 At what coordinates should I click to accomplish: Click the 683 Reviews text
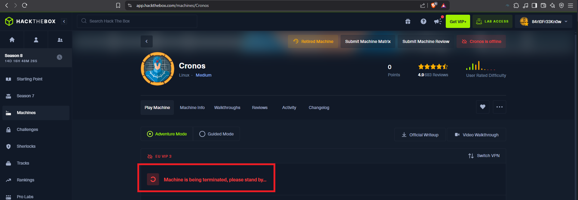436,75
